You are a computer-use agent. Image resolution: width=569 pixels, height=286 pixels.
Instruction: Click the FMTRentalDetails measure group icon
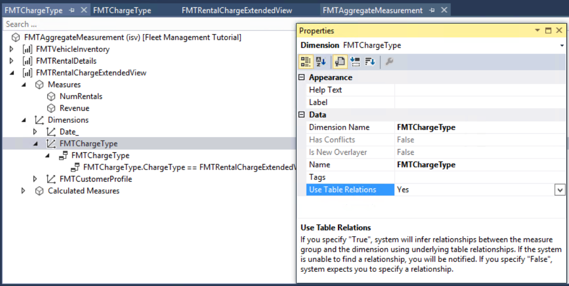pos(27,61)
